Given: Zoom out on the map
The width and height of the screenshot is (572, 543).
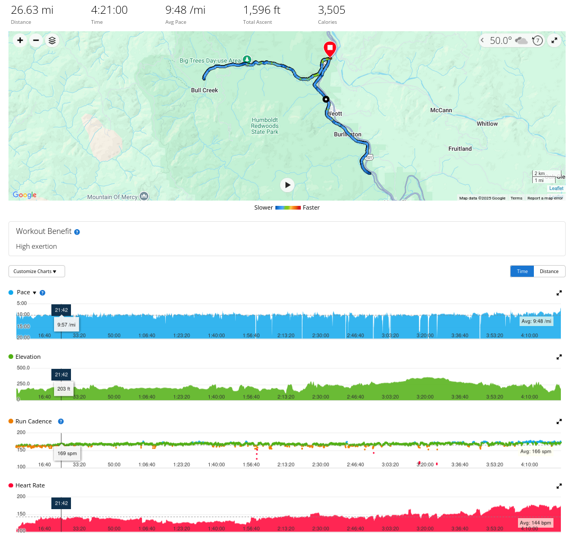Looking at the screenshot, I should coord(36,40).
